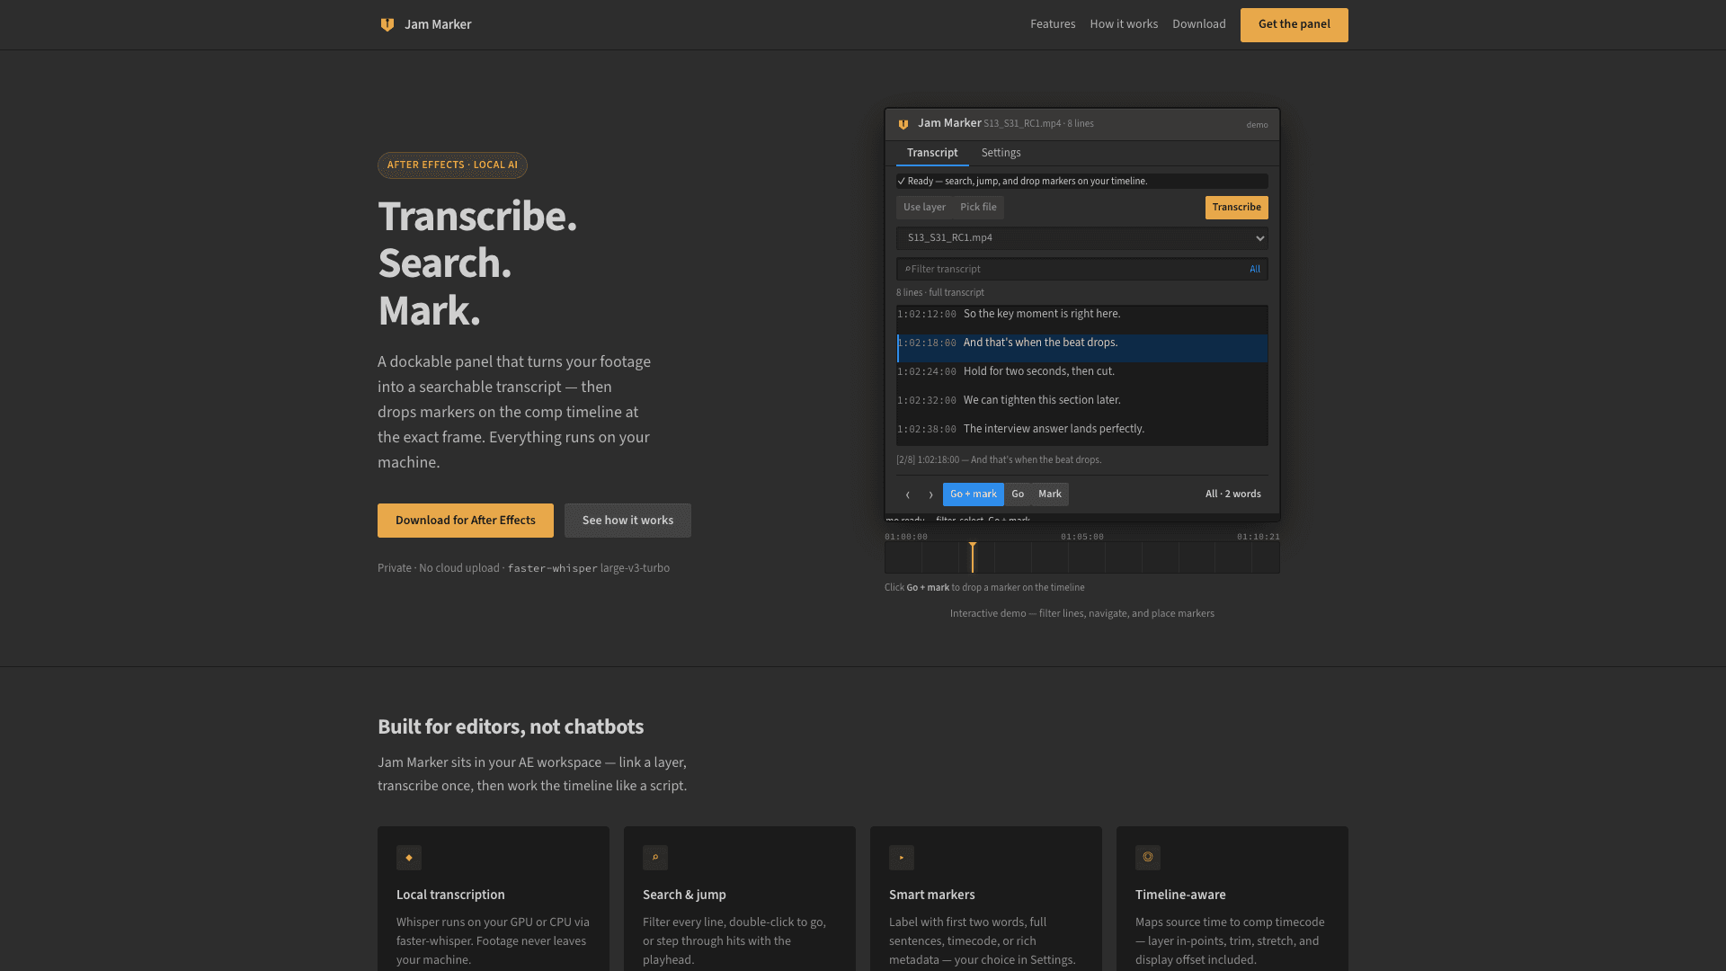Click the Search & jump magnifier icon

pos(655,858)
